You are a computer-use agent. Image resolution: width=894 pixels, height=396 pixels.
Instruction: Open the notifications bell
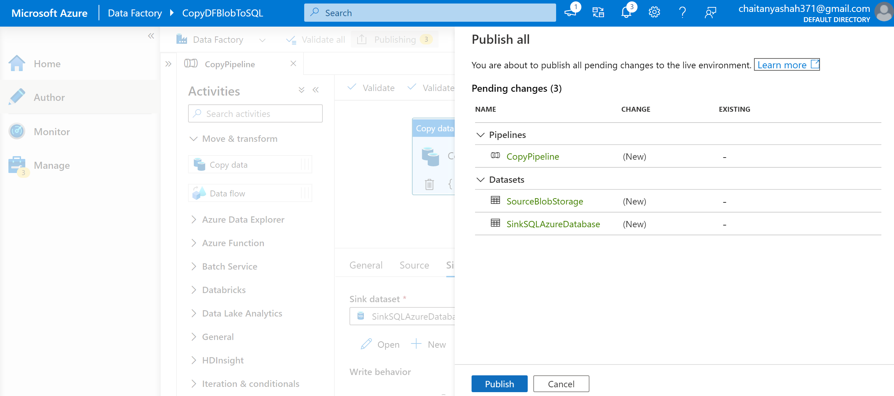tap(626, 13)
